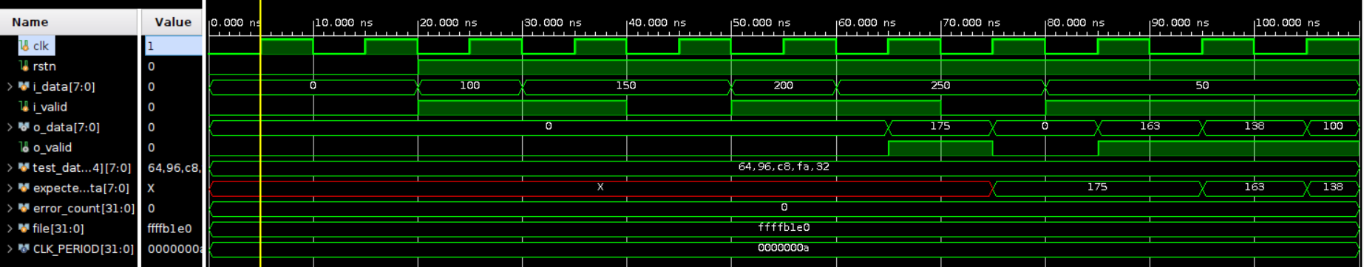This screenshot has height=267, width=1364.
Task: Expand the test_data array signal
Action: click(x=10, y=167)
